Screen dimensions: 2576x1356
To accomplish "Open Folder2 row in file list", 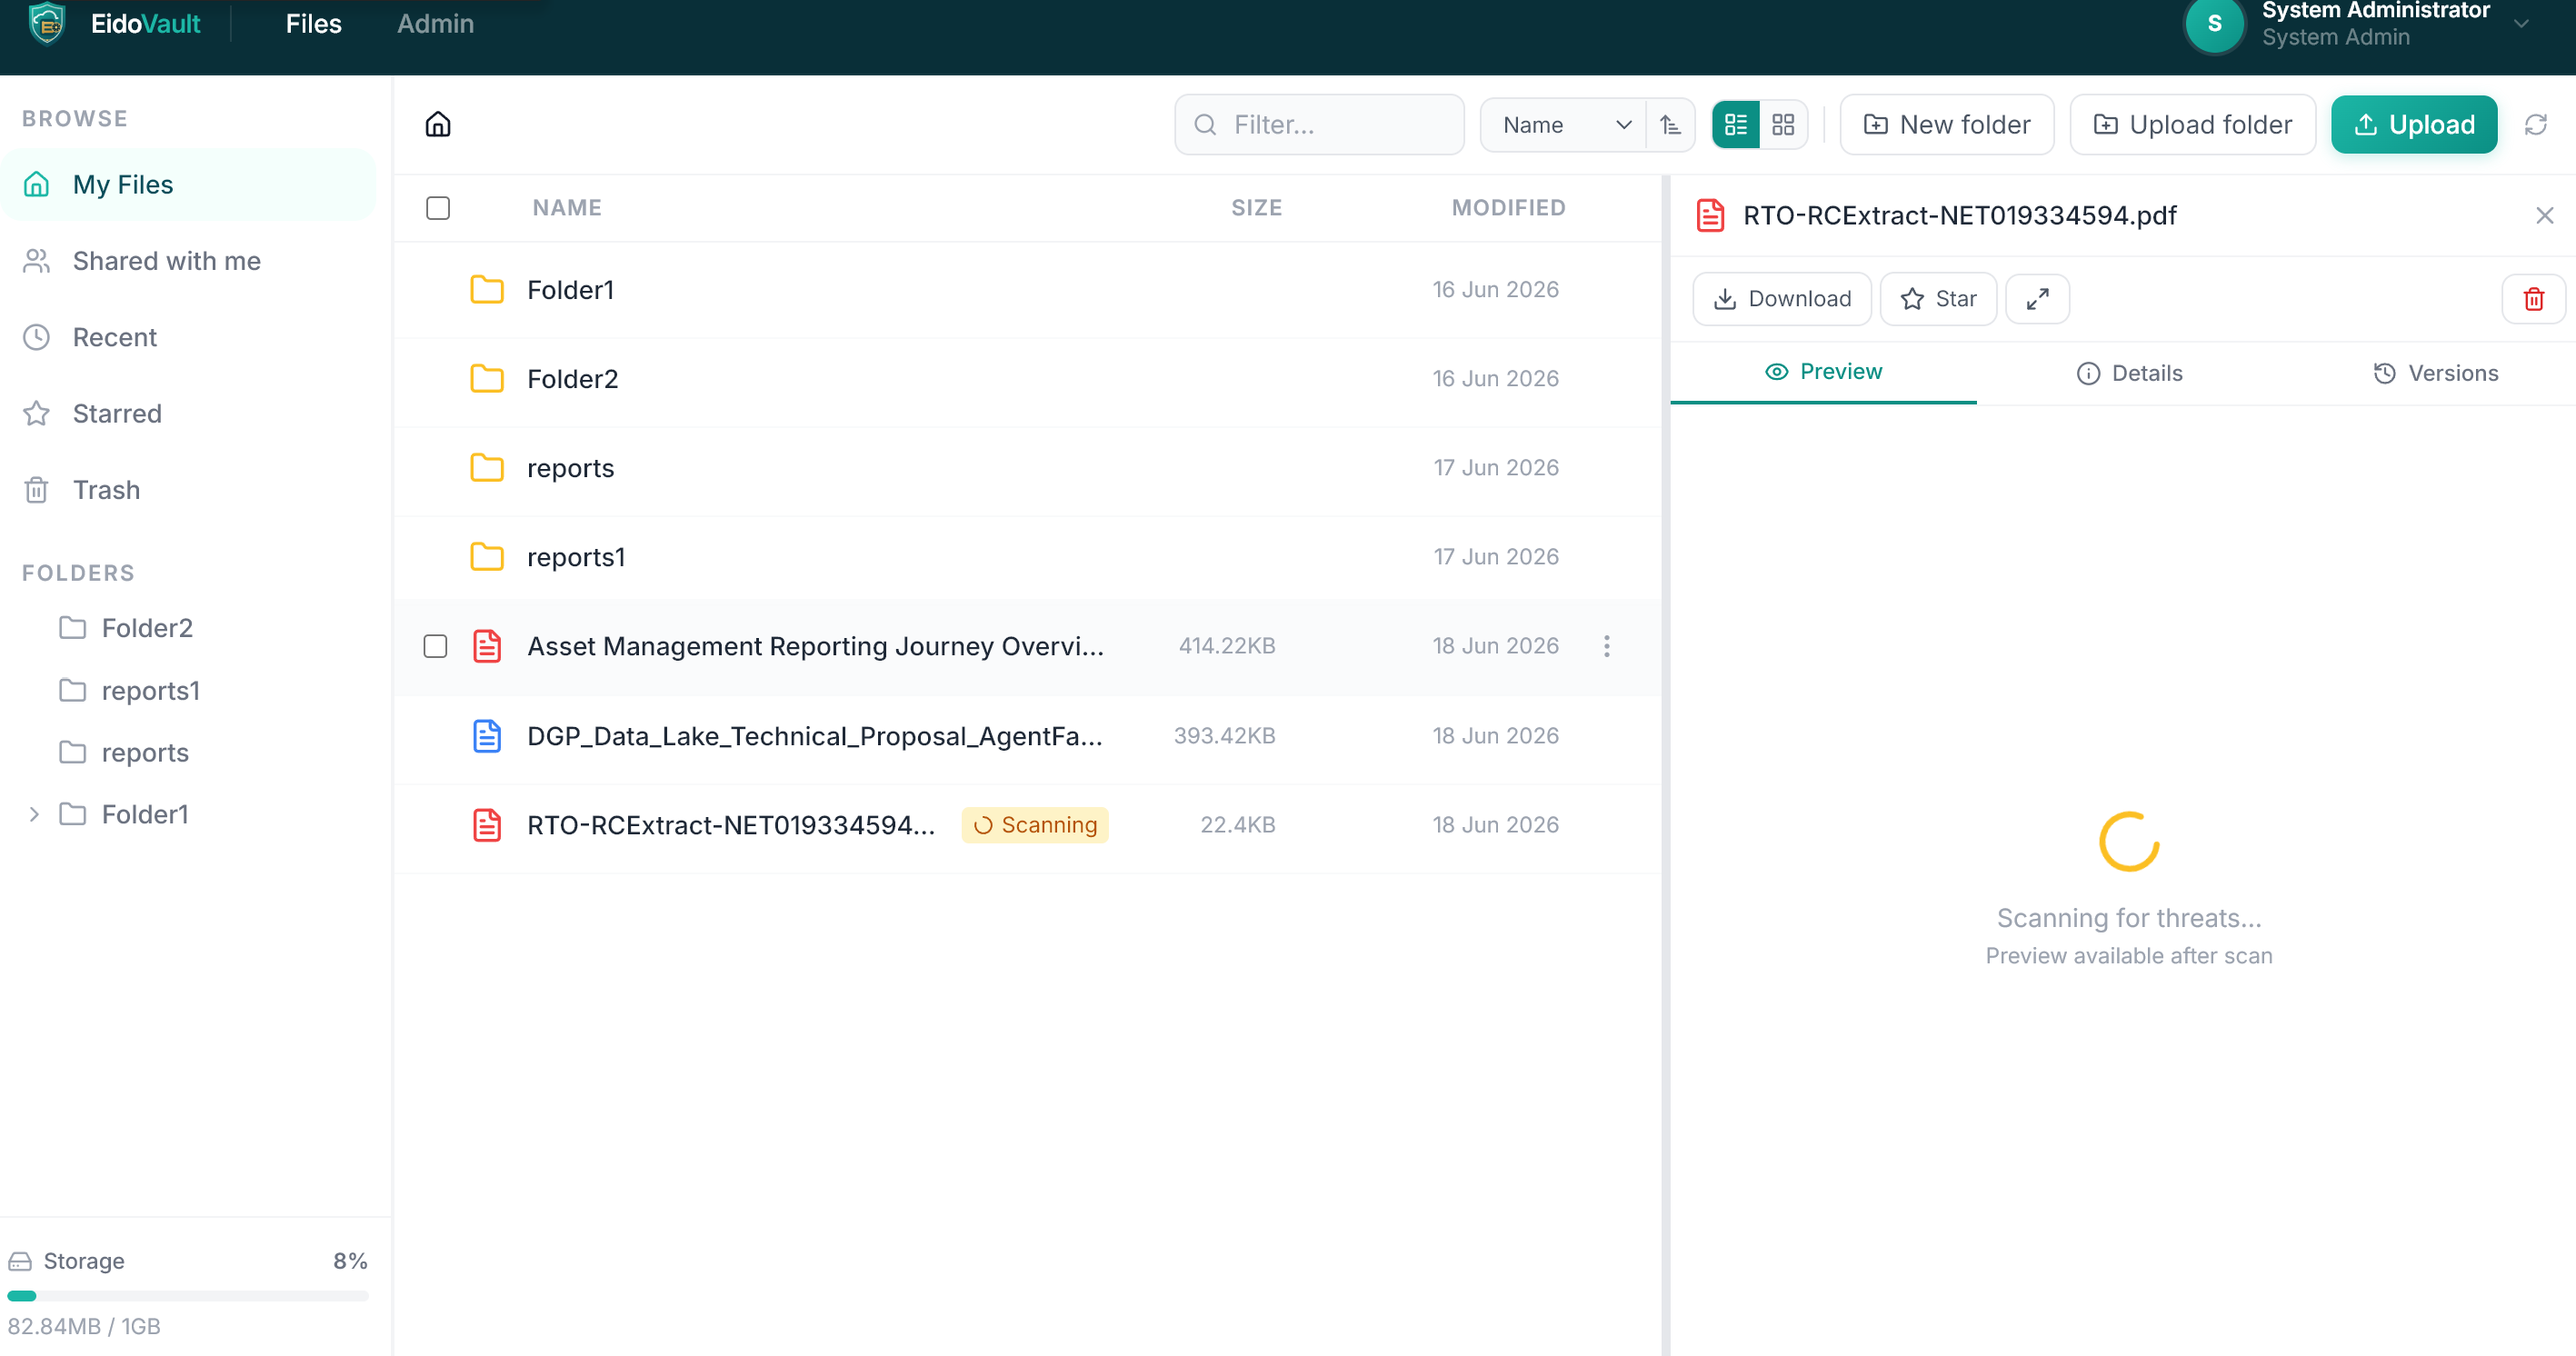I will click(x=1027, y=378).
